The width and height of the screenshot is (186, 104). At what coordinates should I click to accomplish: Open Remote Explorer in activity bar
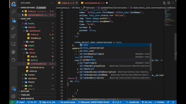13,44
